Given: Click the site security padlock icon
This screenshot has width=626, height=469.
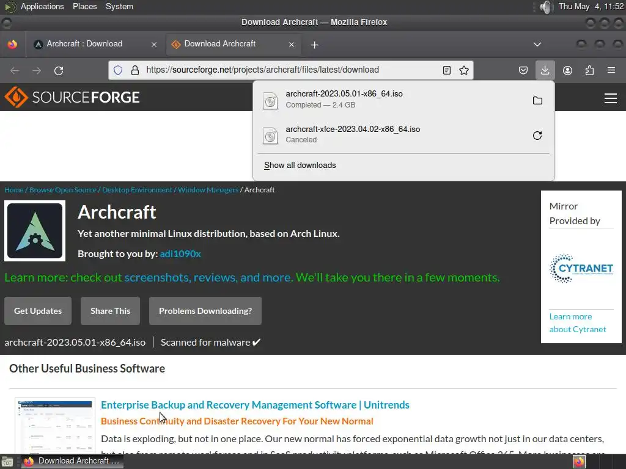Looking at the screenshot, I should point(135,70).
